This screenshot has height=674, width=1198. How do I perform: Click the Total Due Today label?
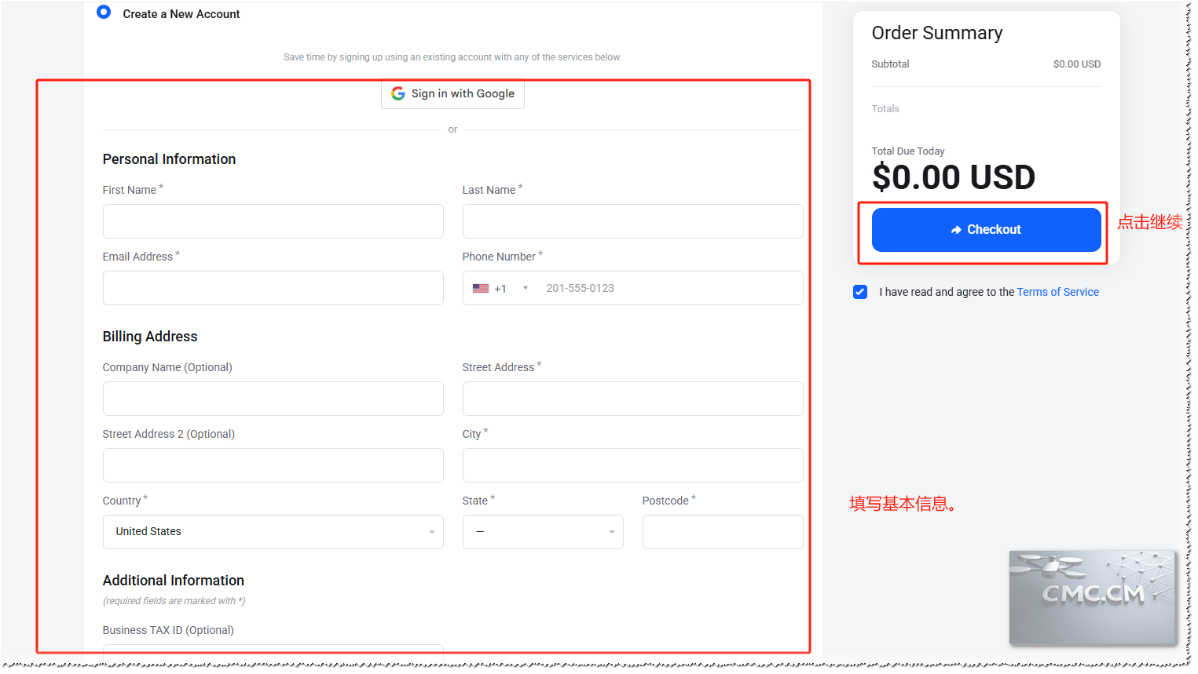(907, 151)
